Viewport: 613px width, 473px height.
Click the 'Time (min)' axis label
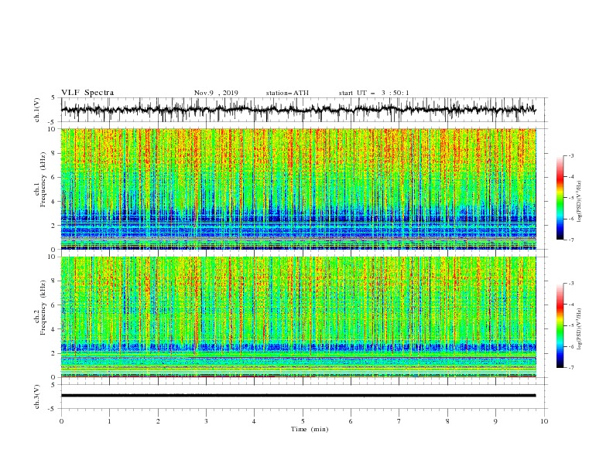coord(310,429)
